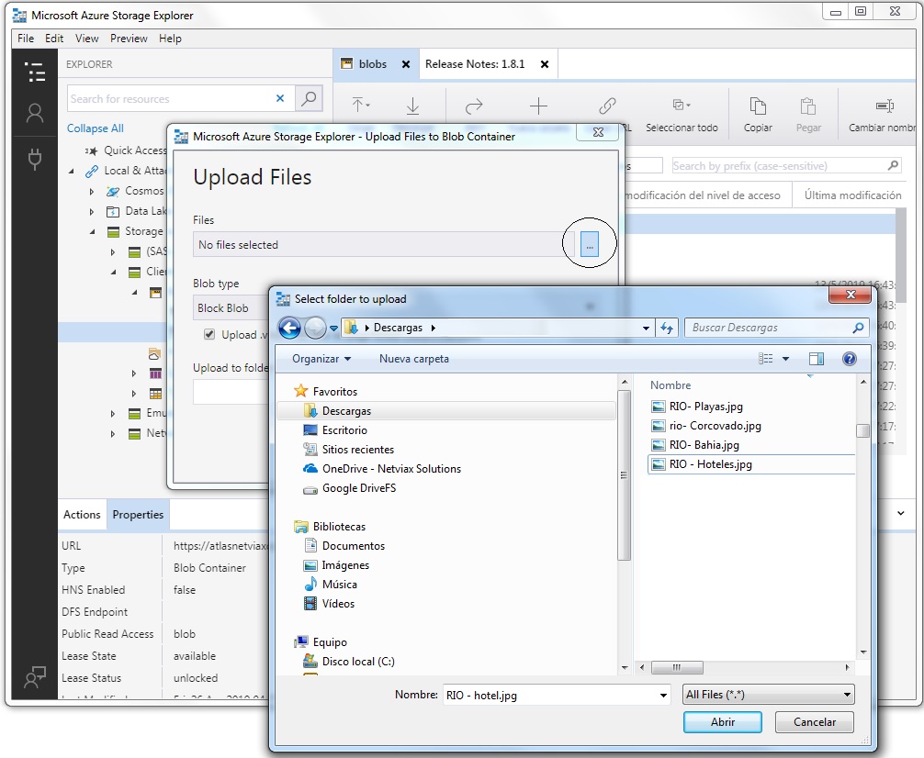Viewport: 924px width, 758px height.
Task: Open the Preview menu
Action: tap(129, 39)
